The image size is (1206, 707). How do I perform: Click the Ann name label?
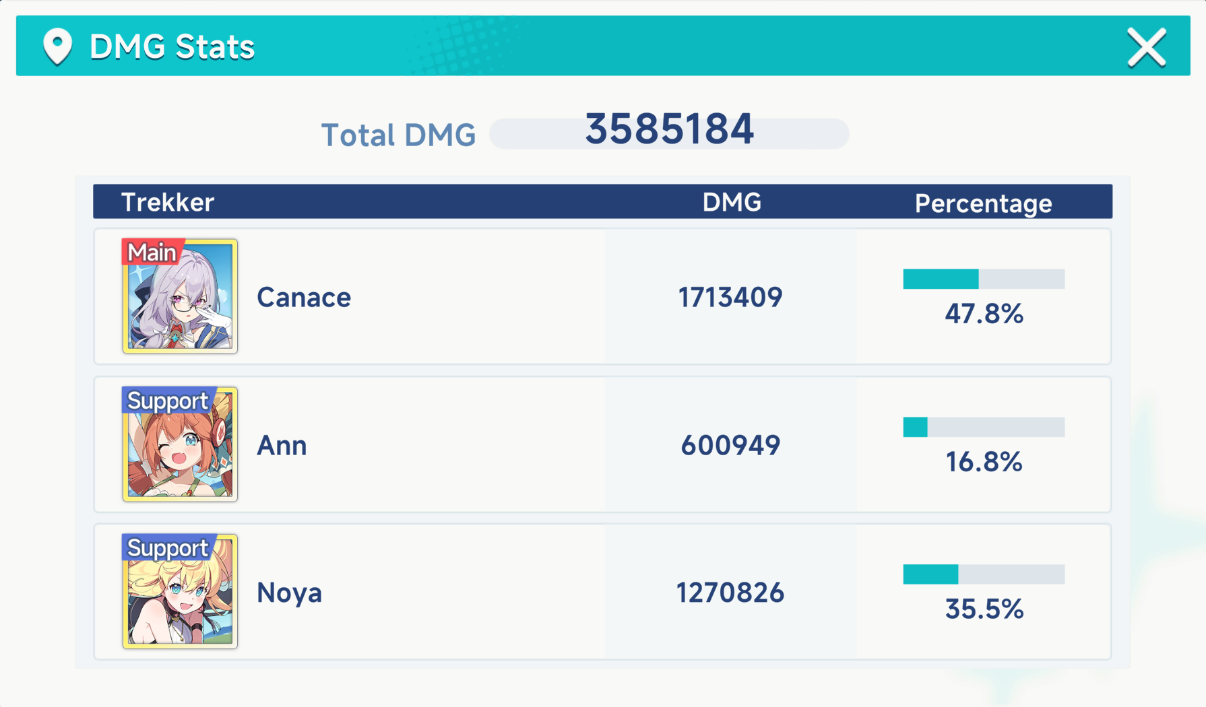(282, 446)
